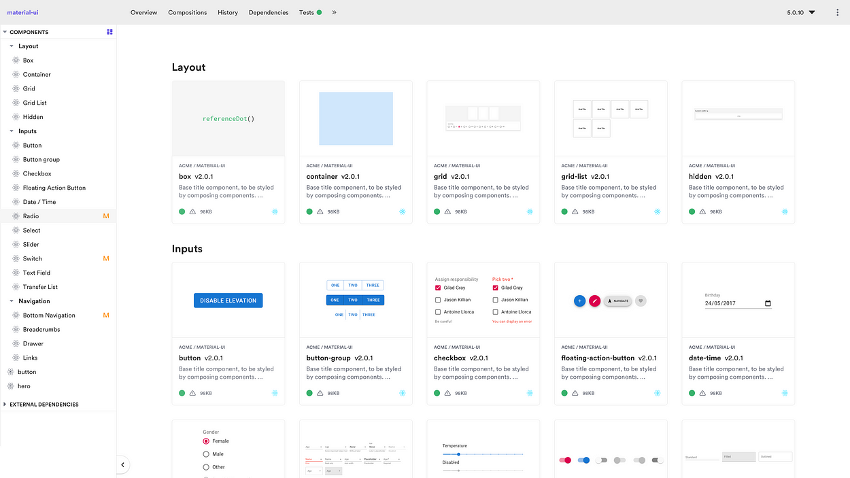Image resolution: width=850 pixels, height=478 pixels.
Task: Click the Temperature slider handle
Action: coord(459,454)
